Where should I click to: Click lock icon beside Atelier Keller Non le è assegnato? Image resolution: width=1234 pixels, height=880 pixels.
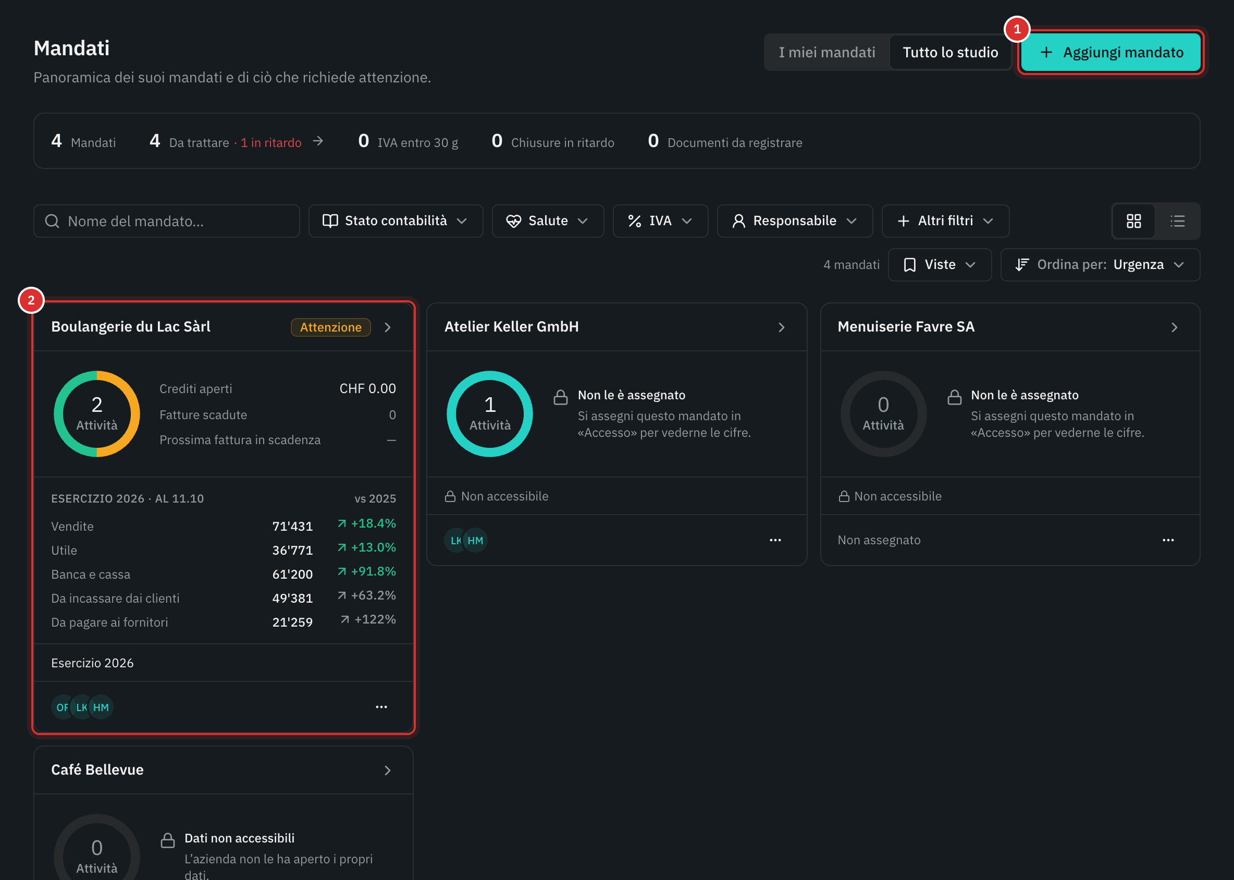(x=561, y=397)
